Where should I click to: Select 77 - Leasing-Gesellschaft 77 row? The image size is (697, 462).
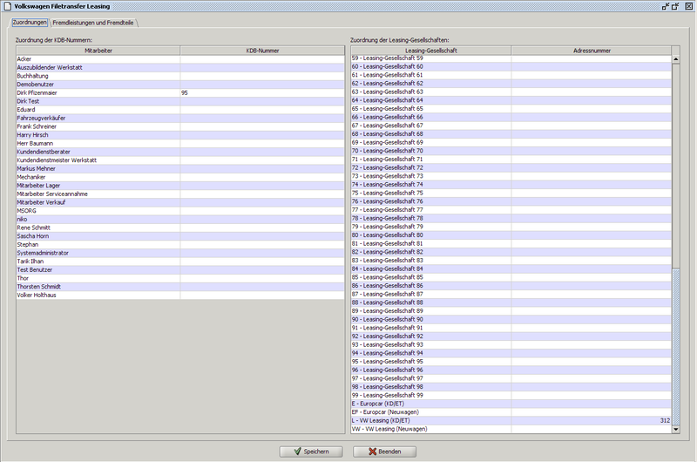(511, 210)
